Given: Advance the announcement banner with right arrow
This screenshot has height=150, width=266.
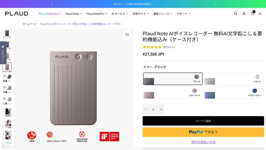Looking at the screenshot, I should [215, 4].
